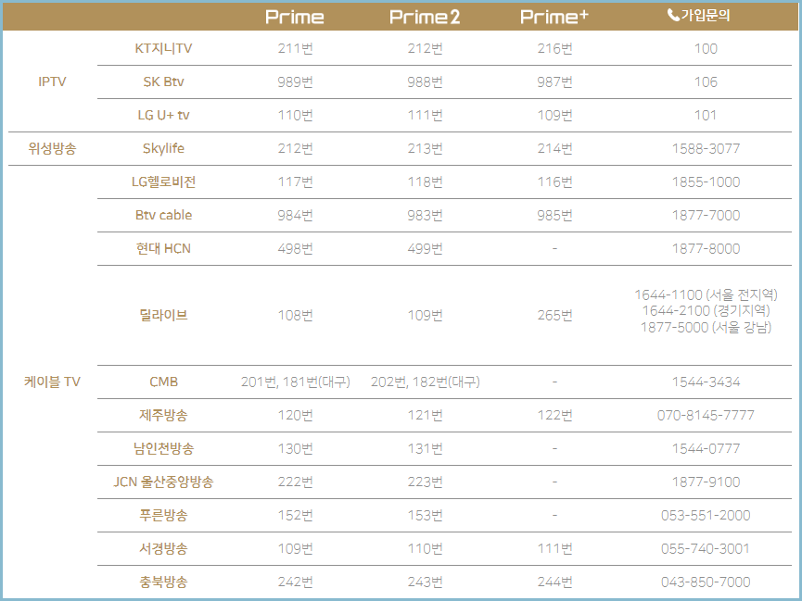Click JCN 울산중앙방송 Prime2 channel 223번
802x601 pixels.
(x=425, y=482)
